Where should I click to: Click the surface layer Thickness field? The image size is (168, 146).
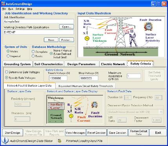point(22,119)
